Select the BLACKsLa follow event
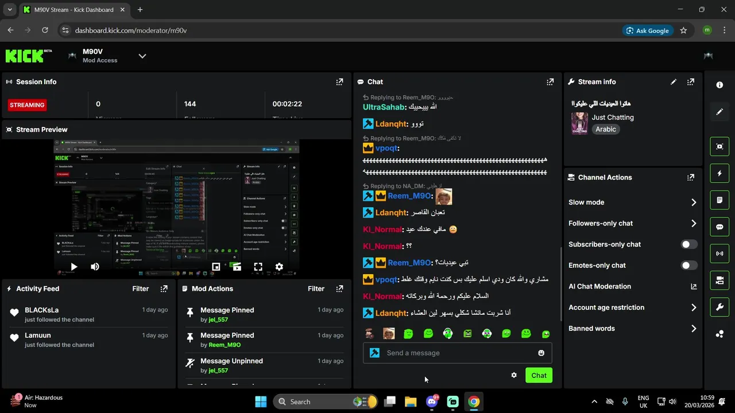This screenshot has height=413, width=735. click(x=90, y=314)
